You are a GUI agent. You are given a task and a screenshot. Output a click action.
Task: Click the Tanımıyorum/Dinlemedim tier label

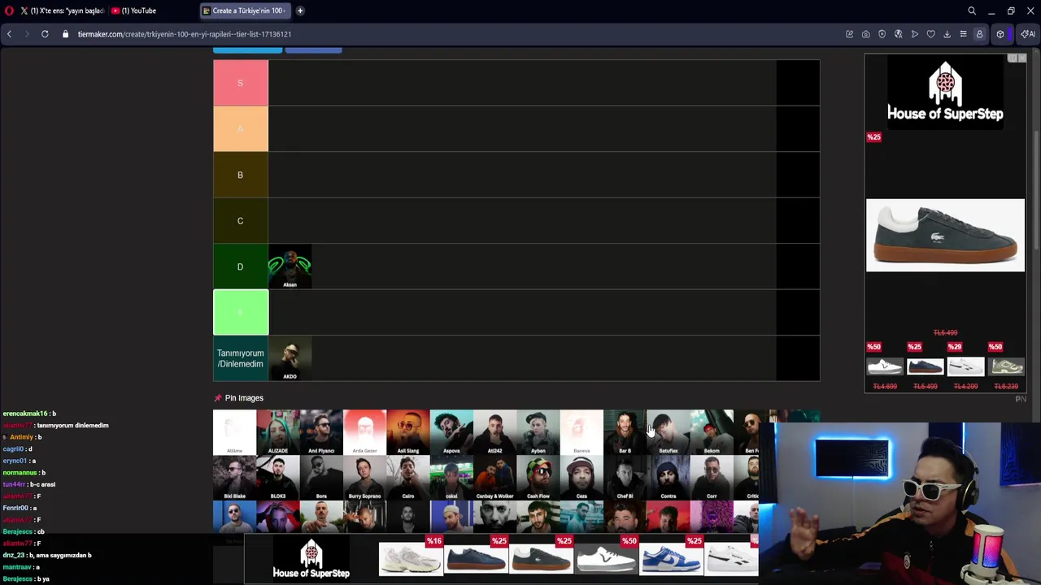click(240, 358)
